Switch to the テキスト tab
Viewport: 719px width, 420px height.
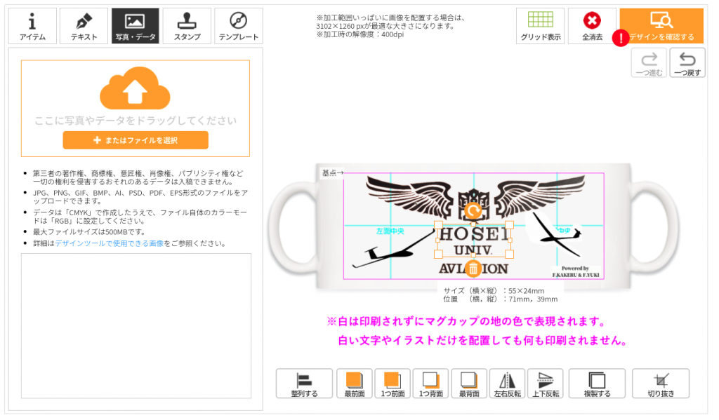84,26
